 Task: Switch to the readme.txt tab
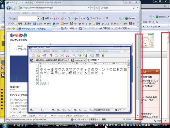pyautogui.click(x=79, y=60)
